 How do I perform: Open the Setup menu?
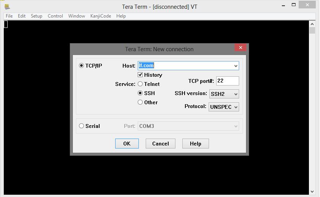coord(37,16)
